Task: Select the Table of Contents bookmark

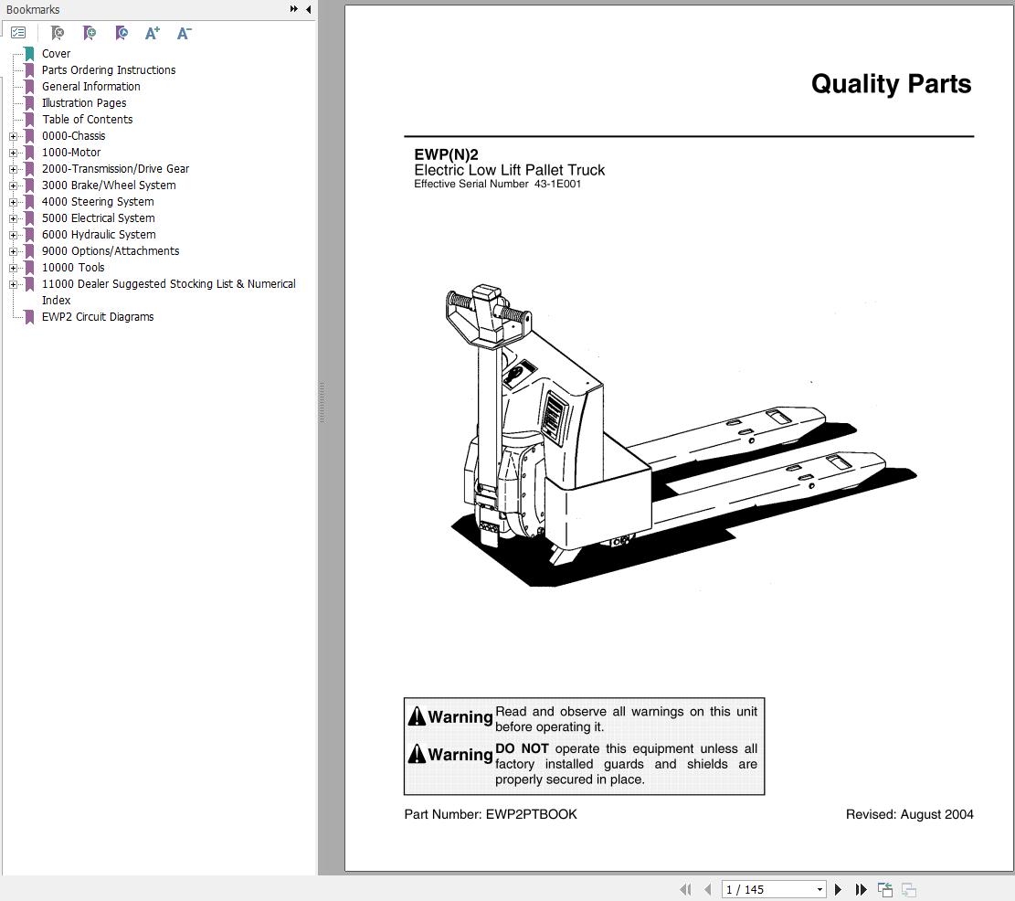Action: [87, 119]
